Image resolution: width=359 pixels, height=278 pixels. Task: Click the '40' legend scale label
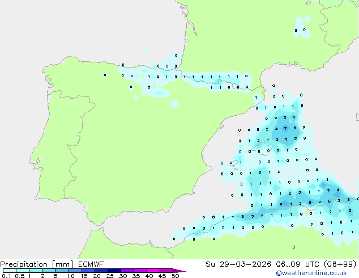pyautogui.click(x=149, y=276)
